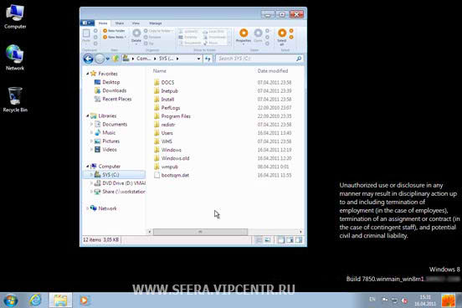
Task: Open the New item ribbon menu
Action: (115, 37)
